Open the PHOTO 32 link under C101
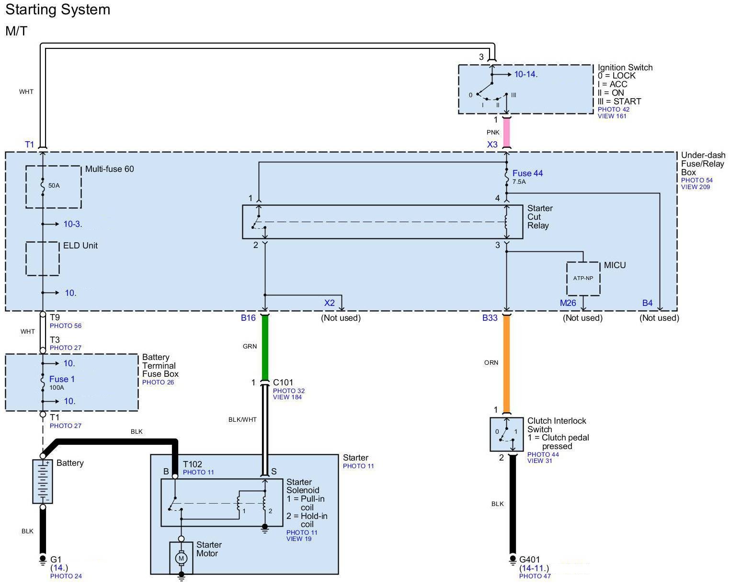The width and height of the screenshot is (731, 585). click(x=288, y=391)
